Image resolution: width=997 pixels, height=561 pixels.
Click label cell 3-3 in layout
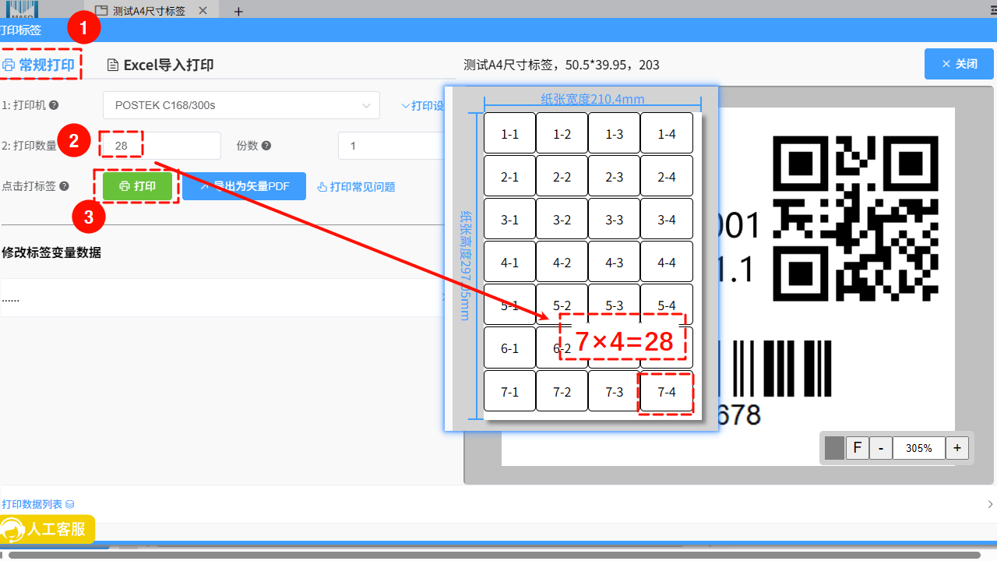(x=614, y=220)
